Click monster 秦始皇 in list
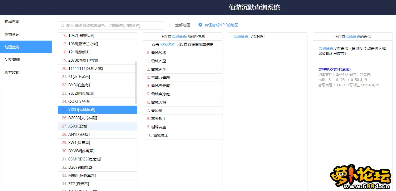The image size is (396, 191). pos(183,111)
